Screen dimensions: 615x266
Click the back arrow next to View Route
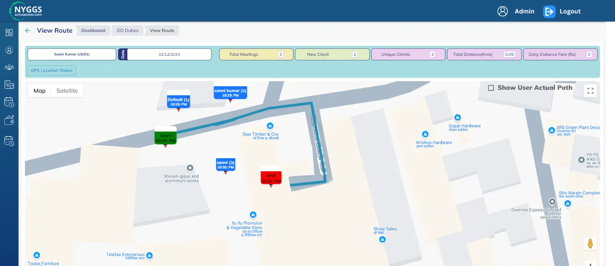click(28, 30)
